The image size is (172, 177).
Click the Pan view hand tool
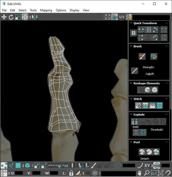tap(139, 173)
